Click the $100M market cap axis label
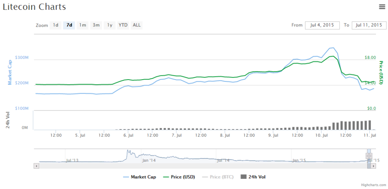The height and width of the screenshot is (189, 388). coord(22,108)
